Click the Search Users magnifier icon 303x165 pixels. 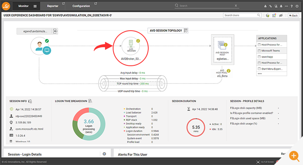click(259, 15)
